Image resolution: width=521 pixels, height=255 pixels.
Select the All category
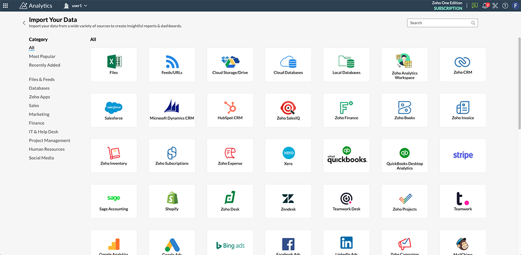tap(32, 48)
